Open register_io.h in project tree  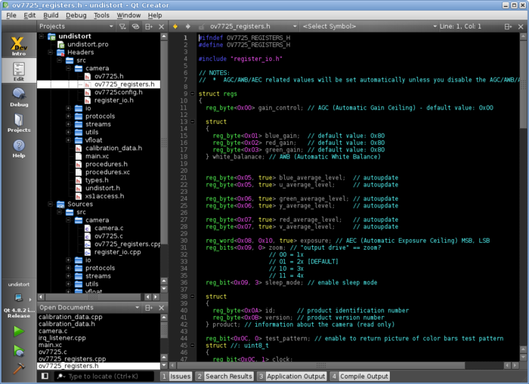tap(114, 100)
